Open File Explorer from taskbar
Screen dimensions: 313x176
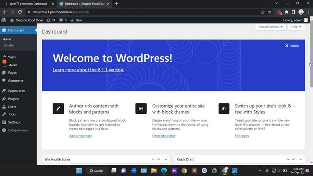[154, 171]
